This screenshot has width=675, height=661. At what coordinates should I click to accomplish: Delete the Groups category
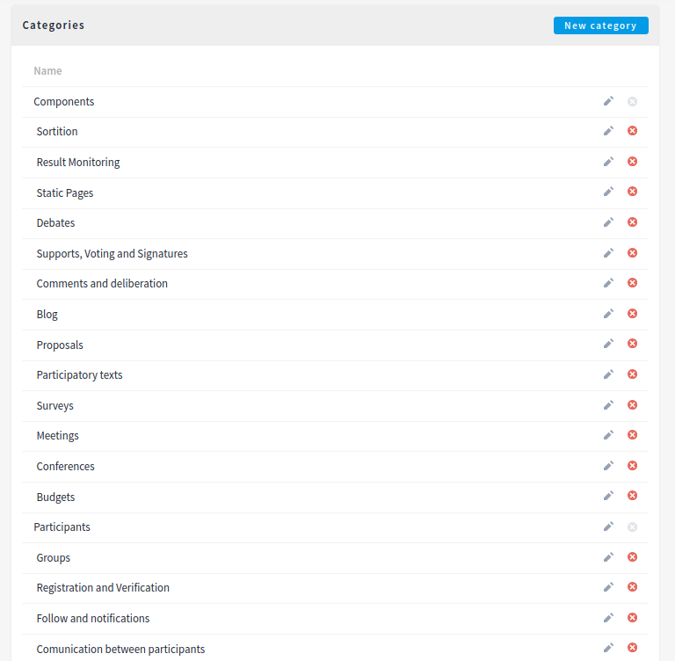tap(632, 557)
